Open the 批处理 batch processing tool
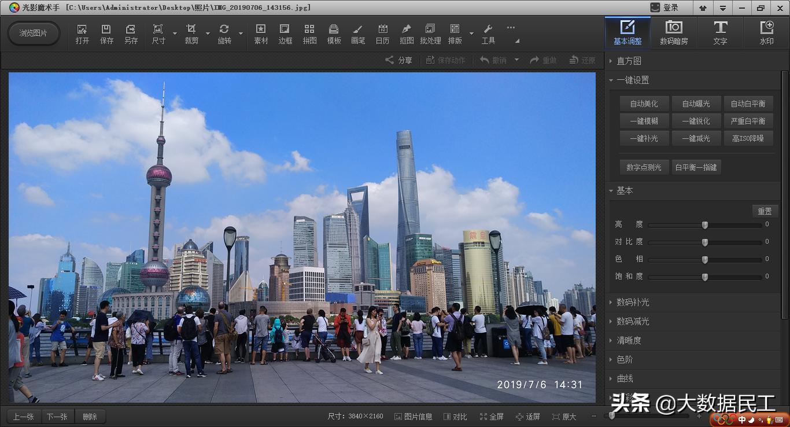 [430, 33]
